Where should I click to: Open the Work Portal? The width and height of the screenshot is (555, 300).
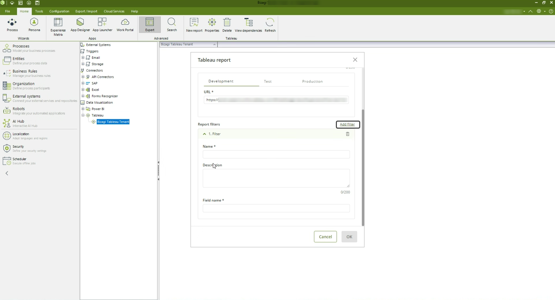(x=125, y=25)
